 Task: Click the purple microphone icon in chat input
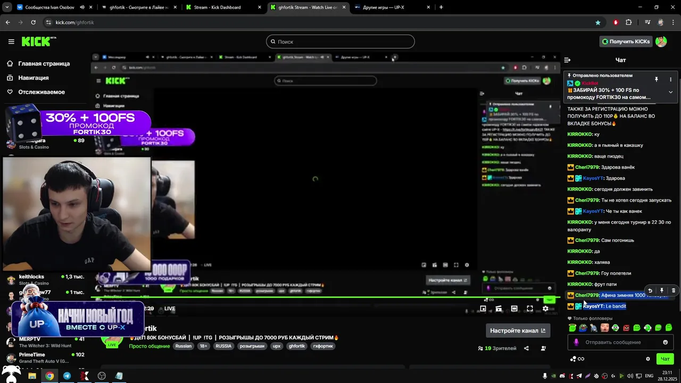576,342
